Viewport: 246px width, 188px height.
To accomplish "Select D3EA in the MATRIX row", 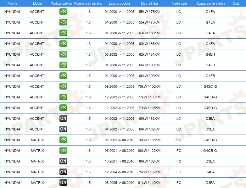I will (210, 161).
